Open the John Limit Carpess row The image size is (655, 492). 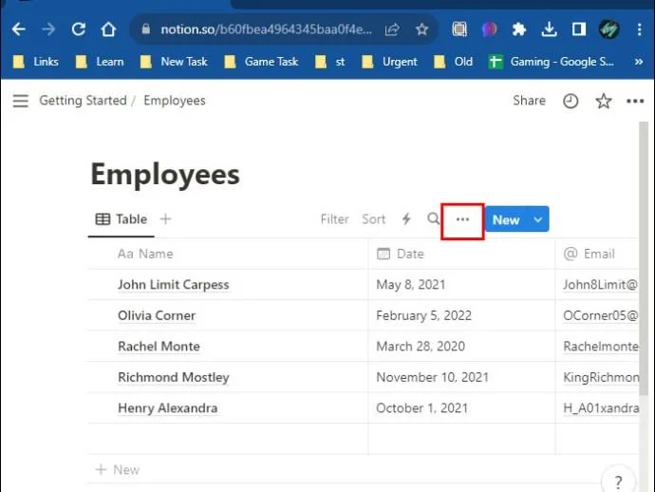pyautogui.click(x=174, y=285)
